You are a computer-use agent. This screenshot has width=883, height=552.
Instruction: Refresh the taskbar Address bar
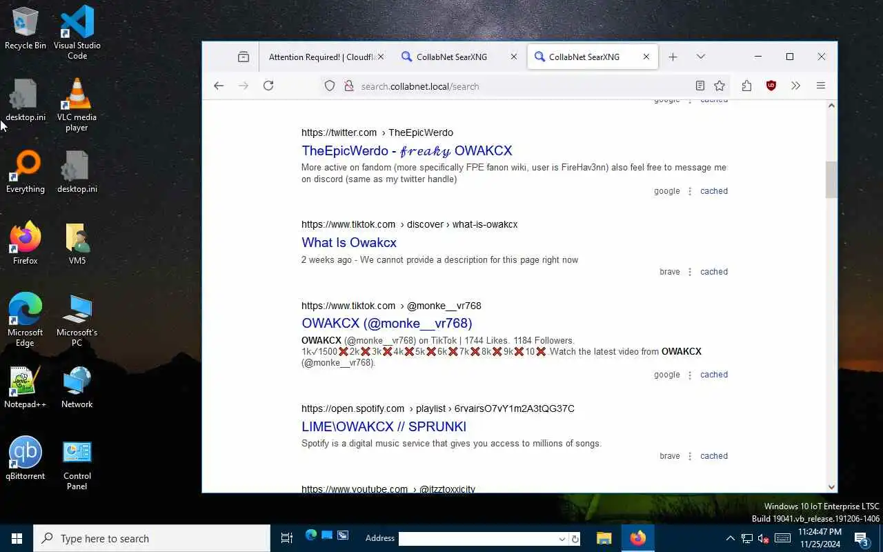575,539
